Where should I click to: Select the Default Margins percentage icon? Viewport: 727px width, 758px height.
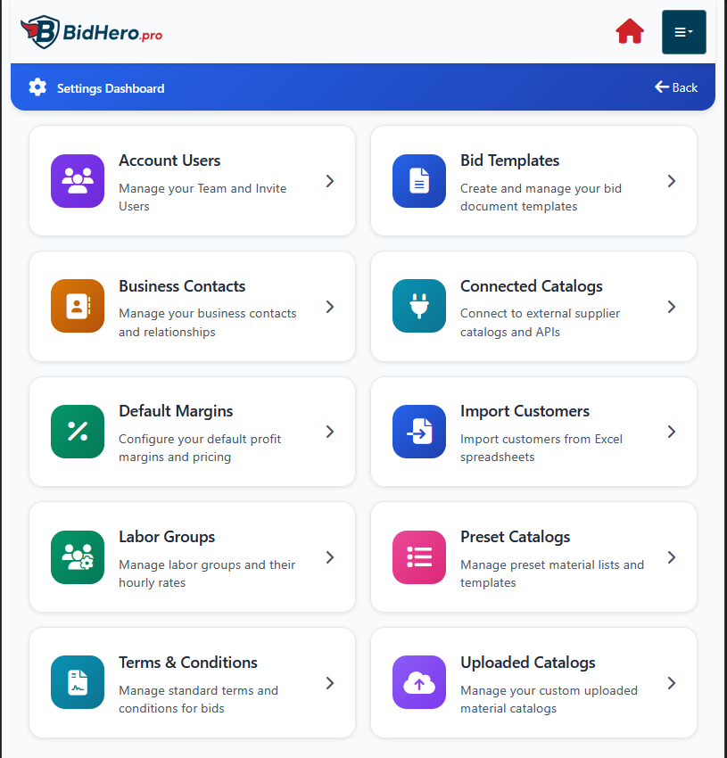pyautogui.click(x=77, y=432)
